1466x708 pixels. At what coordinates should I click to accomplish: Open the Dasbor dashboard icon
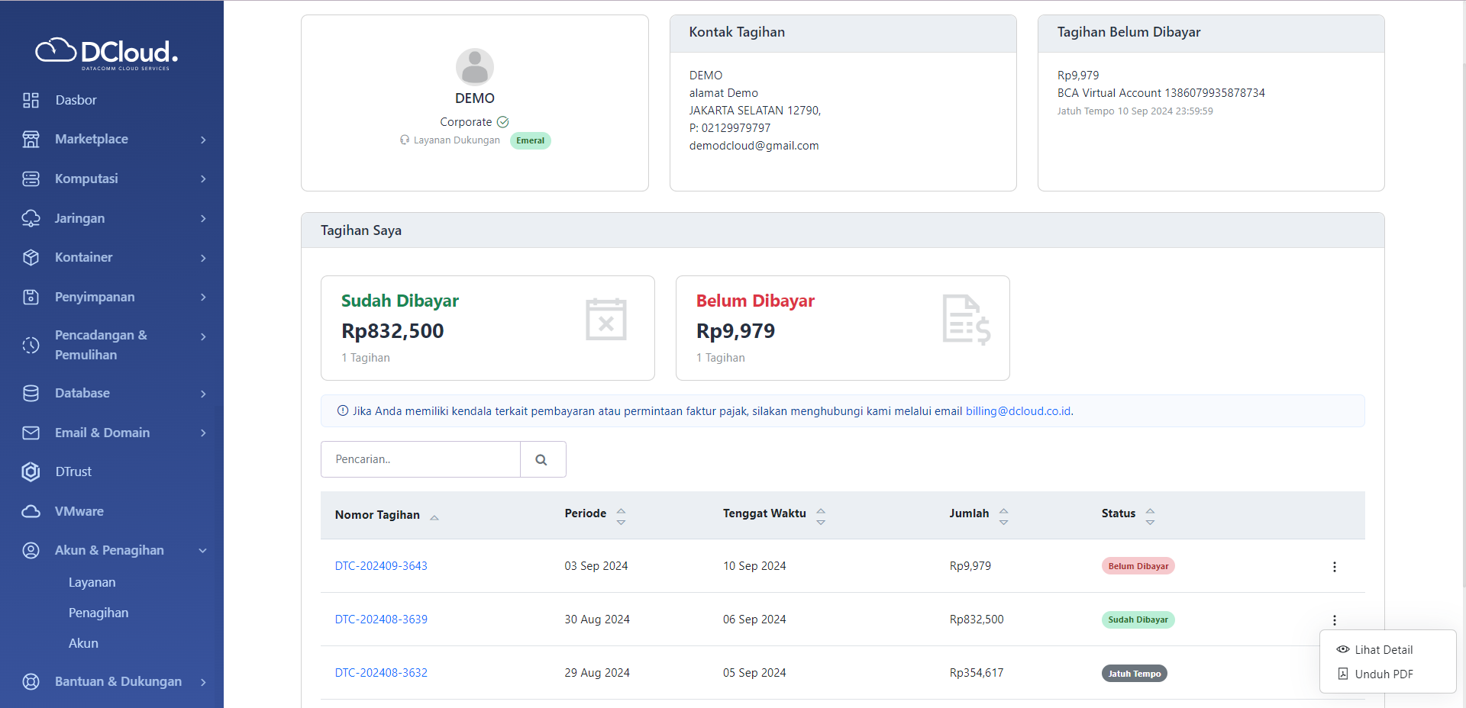coord(31,100)
